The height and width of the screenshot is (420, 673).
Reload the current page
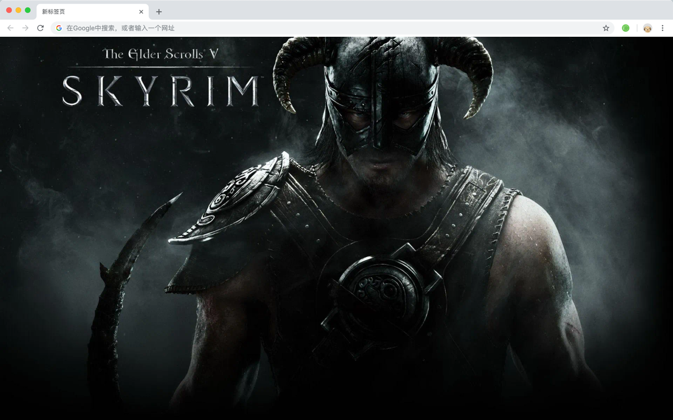(x=40, y=28)
